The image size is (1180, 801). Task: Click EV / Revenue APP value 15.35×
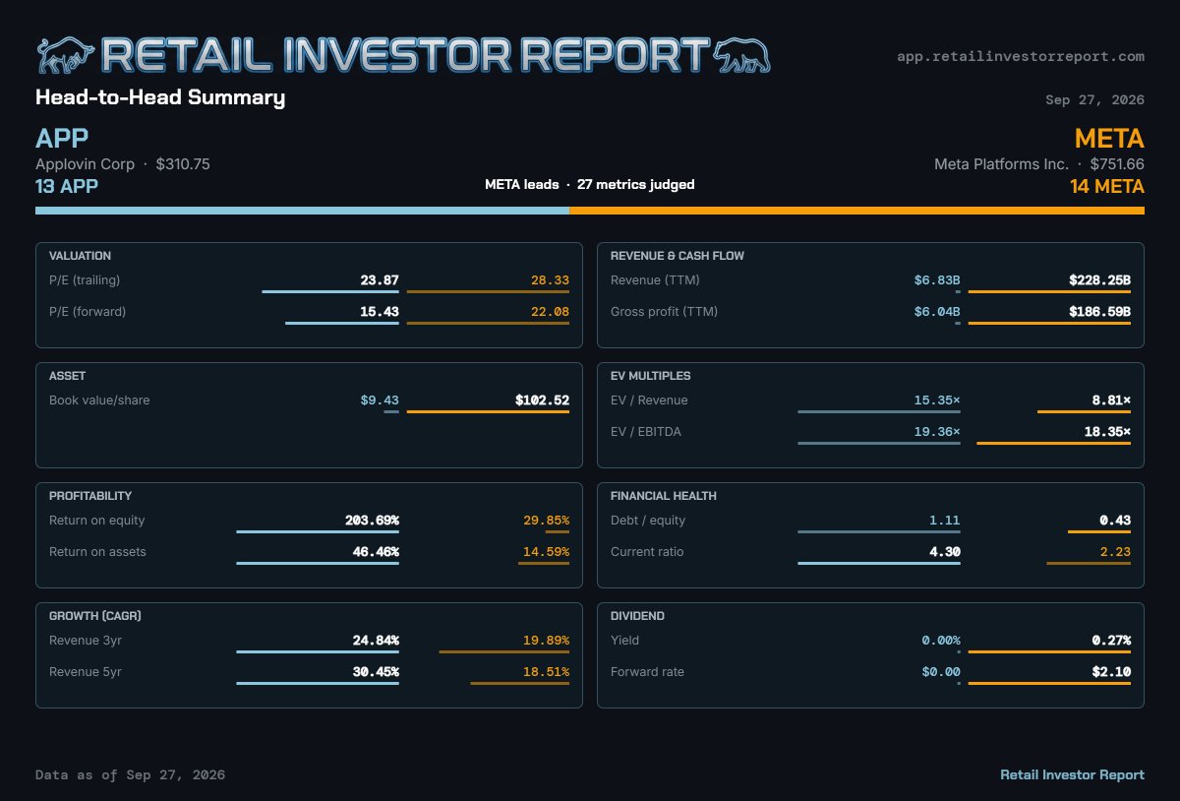[937, 400]
